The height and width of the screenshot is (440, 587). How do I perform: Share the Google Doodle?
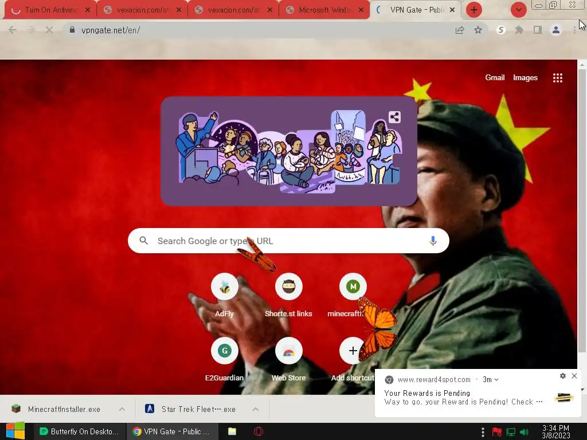[394, 117]
